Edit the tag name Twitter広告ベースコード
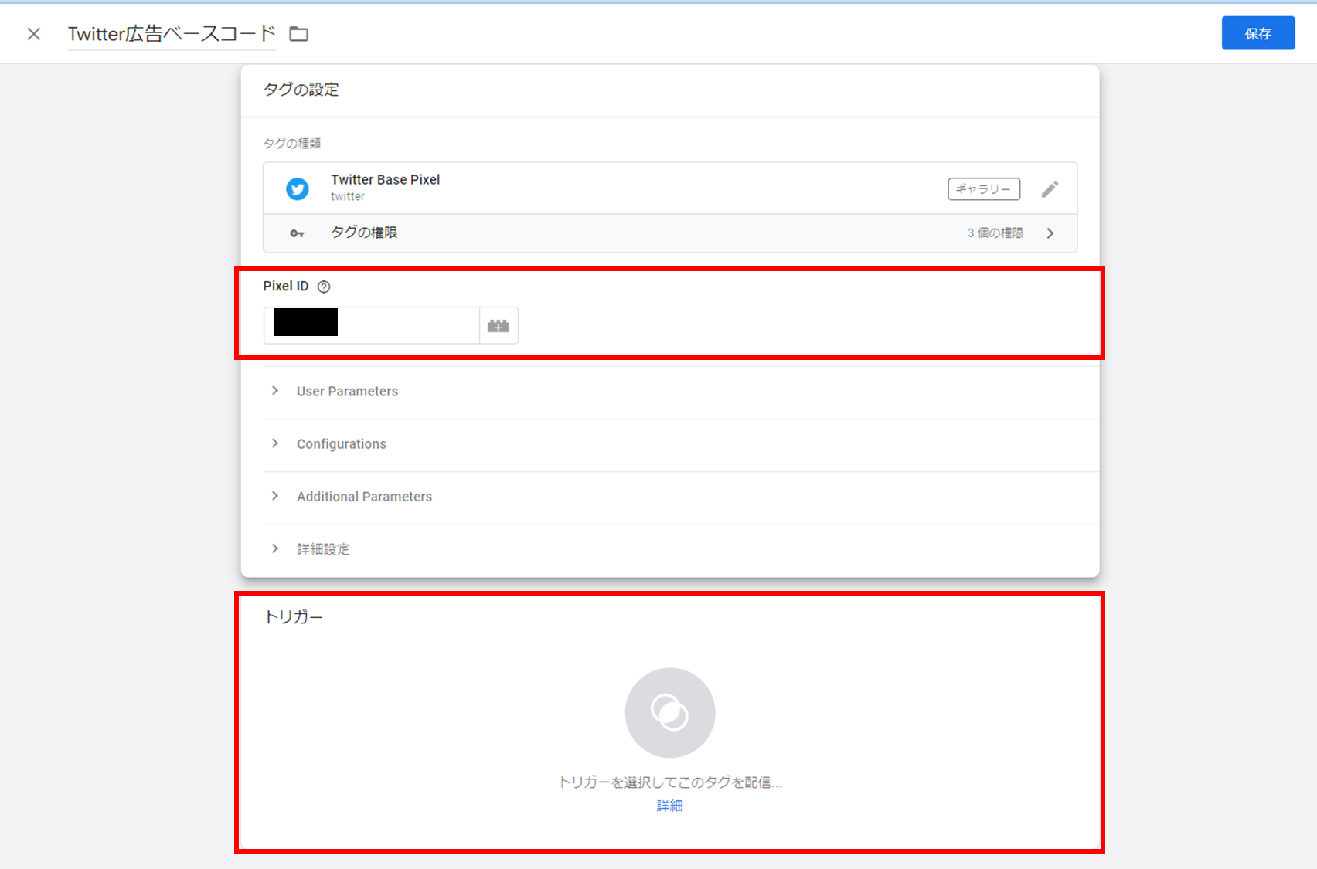Viewport: 1317px width, 869px height. tap(172, 34)
